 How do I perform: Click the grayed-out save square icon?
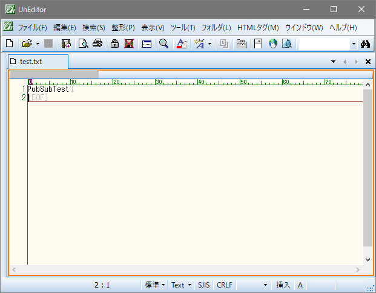48,43
